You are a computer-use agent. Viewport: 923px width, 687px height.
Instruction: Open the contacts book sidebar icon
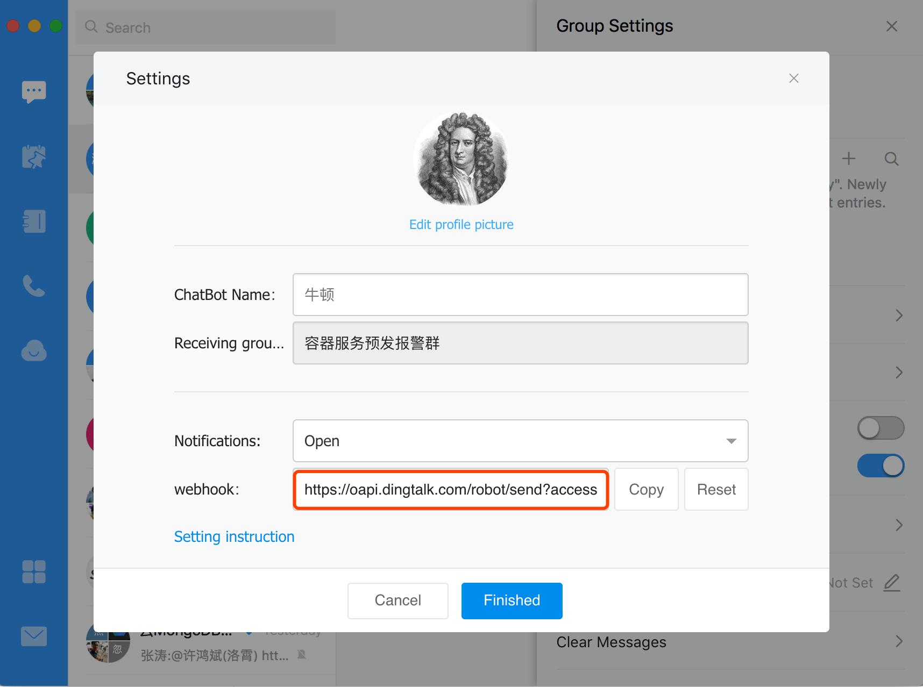click(x=34, y=221)
